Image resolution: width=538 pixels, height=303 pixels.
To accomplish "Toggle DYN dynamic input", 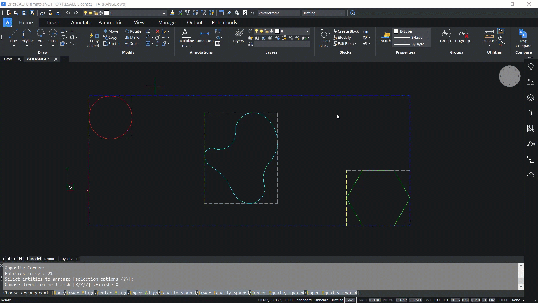I will click(465, 300).
